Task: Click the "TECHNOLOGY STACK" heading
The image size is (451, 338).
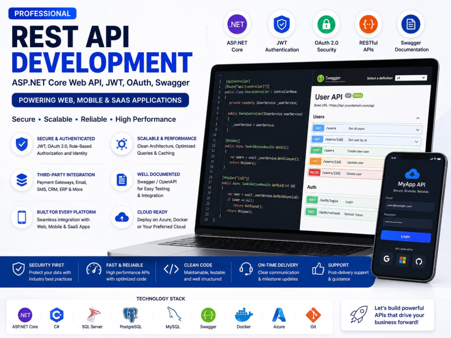Action: [x=161, y=299]
